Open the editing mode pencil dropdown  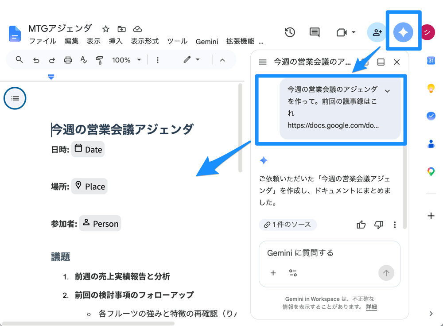click(x=191, y=60)
